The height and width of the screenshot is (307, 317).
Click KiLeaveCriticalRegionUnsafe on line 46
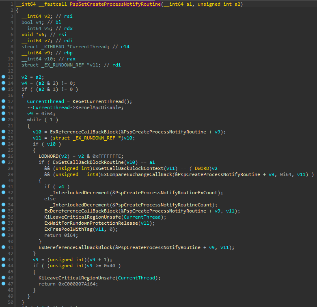(x=77, y=278)
